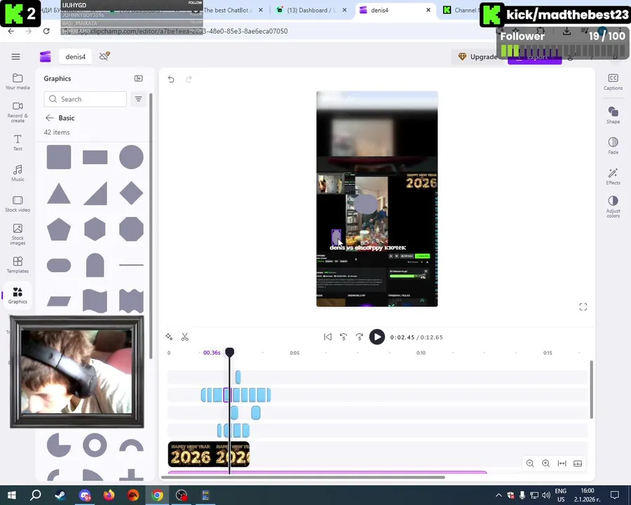Viewport: 631px width, 505px height.
Task: Click the timeline playhead handle
Action: click(229, 352)
